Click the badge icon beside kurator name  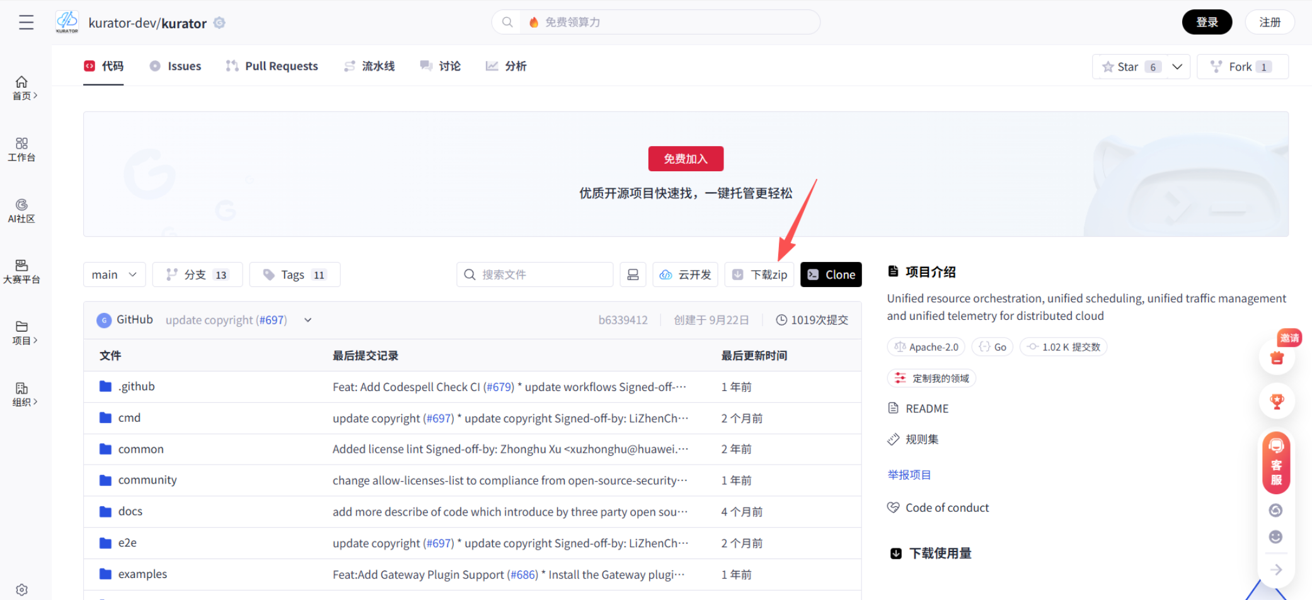(219, 23)
